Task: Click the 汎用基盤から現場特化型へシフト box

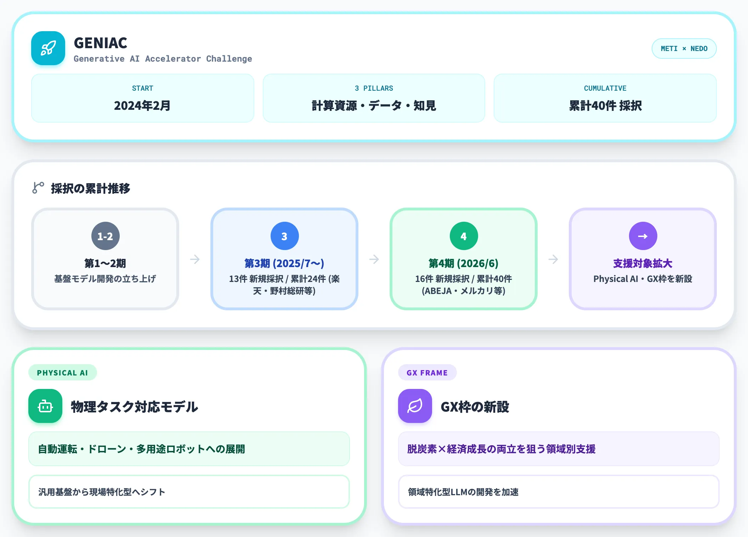Action: point(189,492)
